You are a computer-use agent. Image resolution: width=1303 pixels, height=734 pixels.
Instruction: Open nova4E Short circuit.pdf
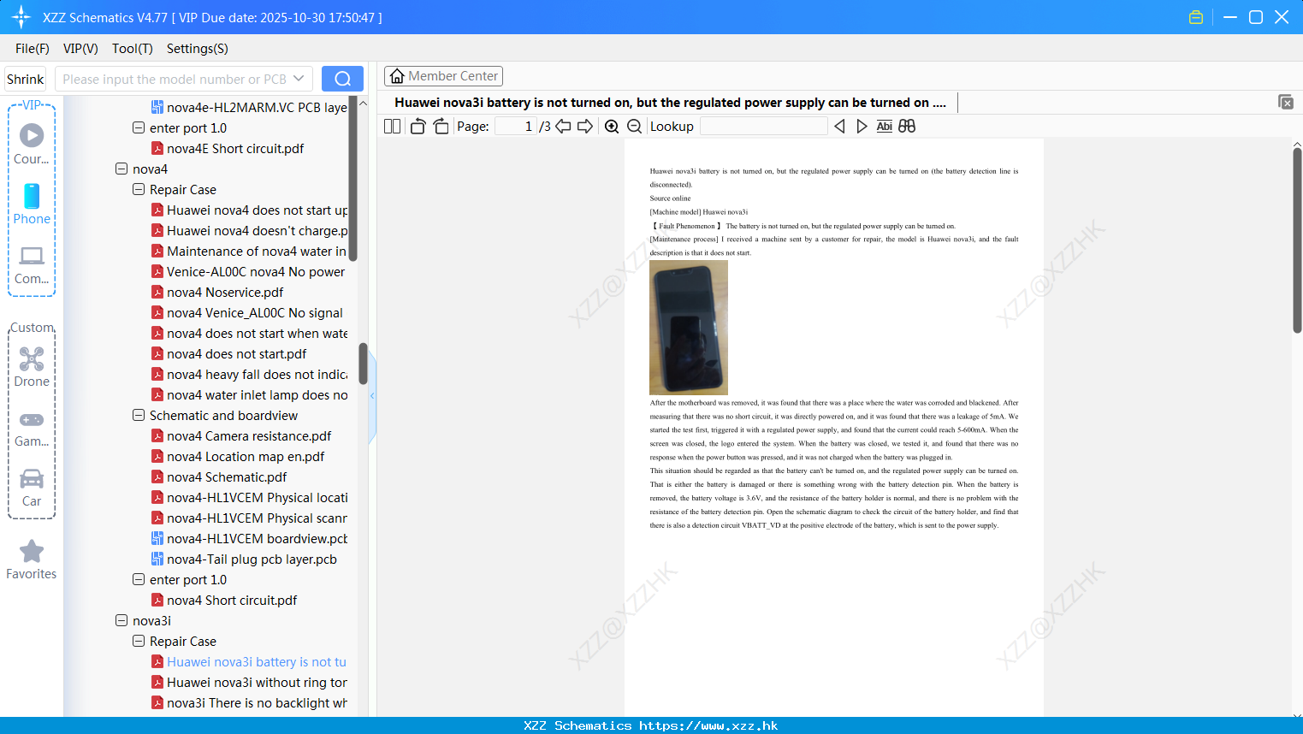pos(228,149)
